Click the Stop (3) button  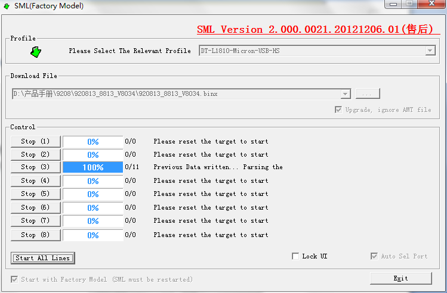click(x=36, y=167)
